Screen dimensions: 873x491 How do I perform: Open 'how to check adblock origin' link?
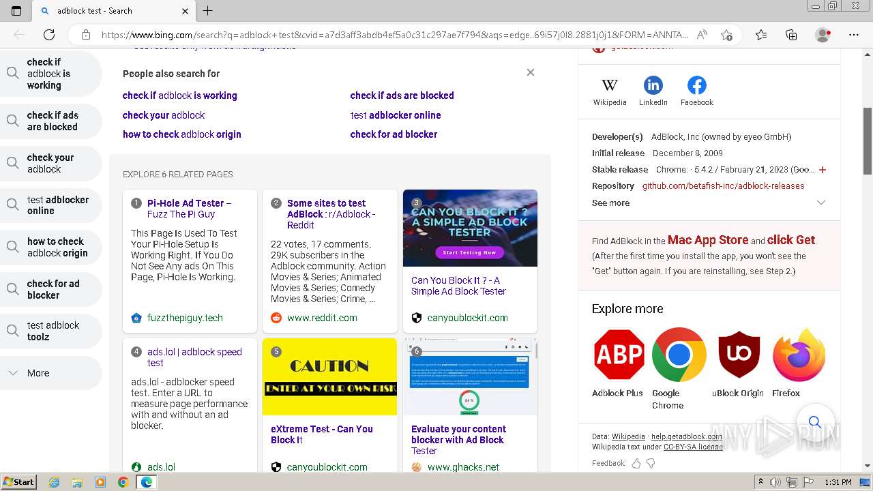[182, 134]
